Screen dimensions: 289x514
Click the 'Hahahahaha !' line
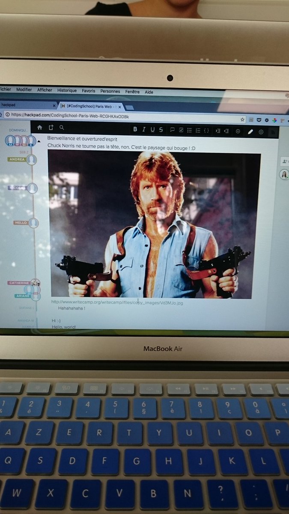click(x=72, y=308)
